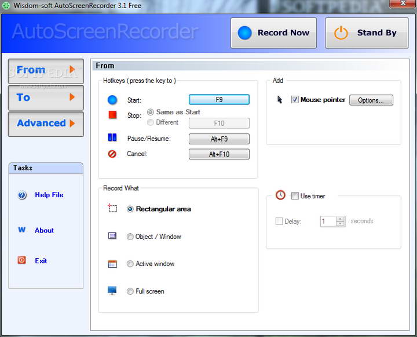The height and width of the screenshot is (337, 417).
Task: Choose Object / Window recording
Action: (130, 237)
